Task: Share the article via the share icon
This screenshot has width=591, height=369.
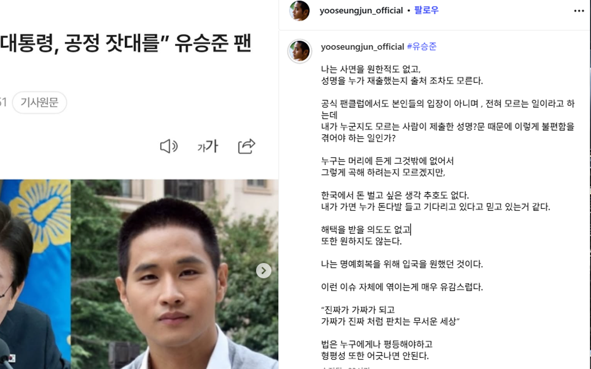Action: pos(247,146)
